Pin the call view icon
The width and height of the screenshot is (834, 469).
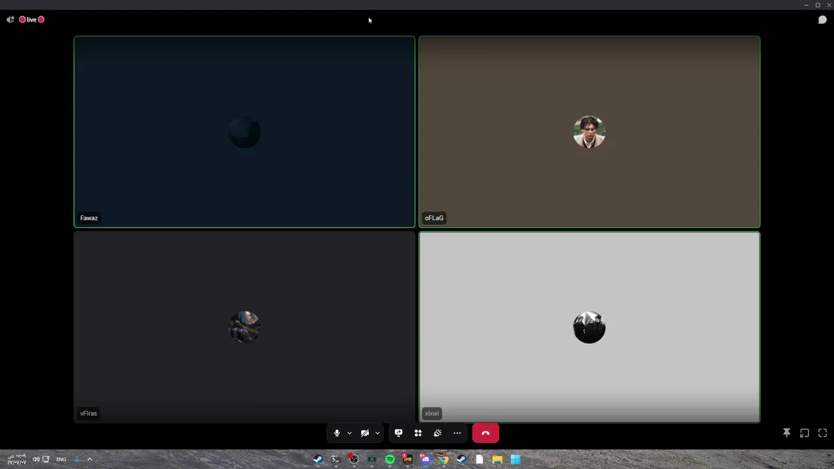[x=786, y=433]
